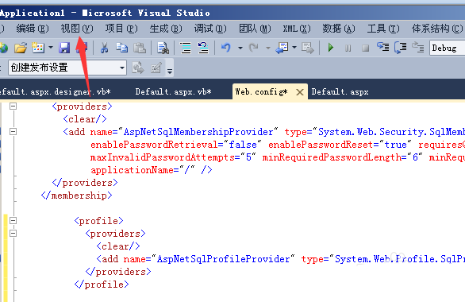This screenshot has height=302, width=465.
Task: Open the XML(X) menu
Action: (x=297, y=29)
